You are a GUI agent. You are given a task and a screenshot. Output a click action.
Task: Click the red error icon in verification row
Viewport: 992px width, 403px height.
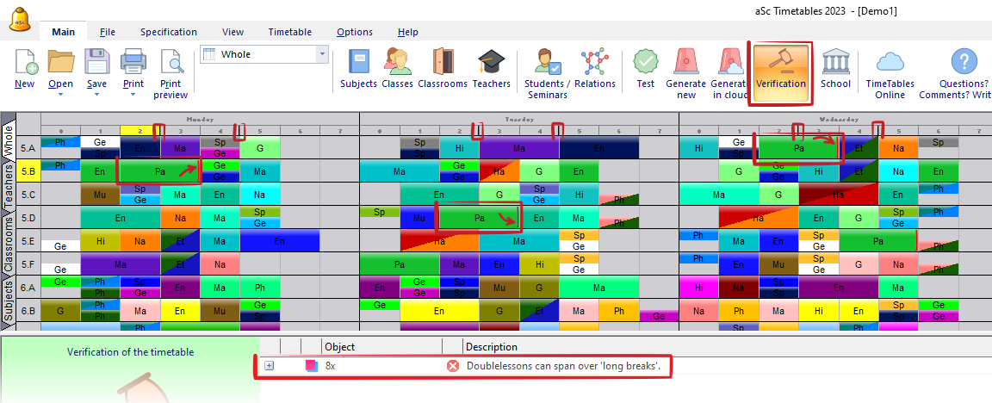coord(452,366)
